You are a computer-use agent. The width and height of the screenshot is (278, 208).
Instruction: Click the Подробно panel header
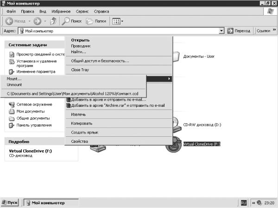point(35,142)
